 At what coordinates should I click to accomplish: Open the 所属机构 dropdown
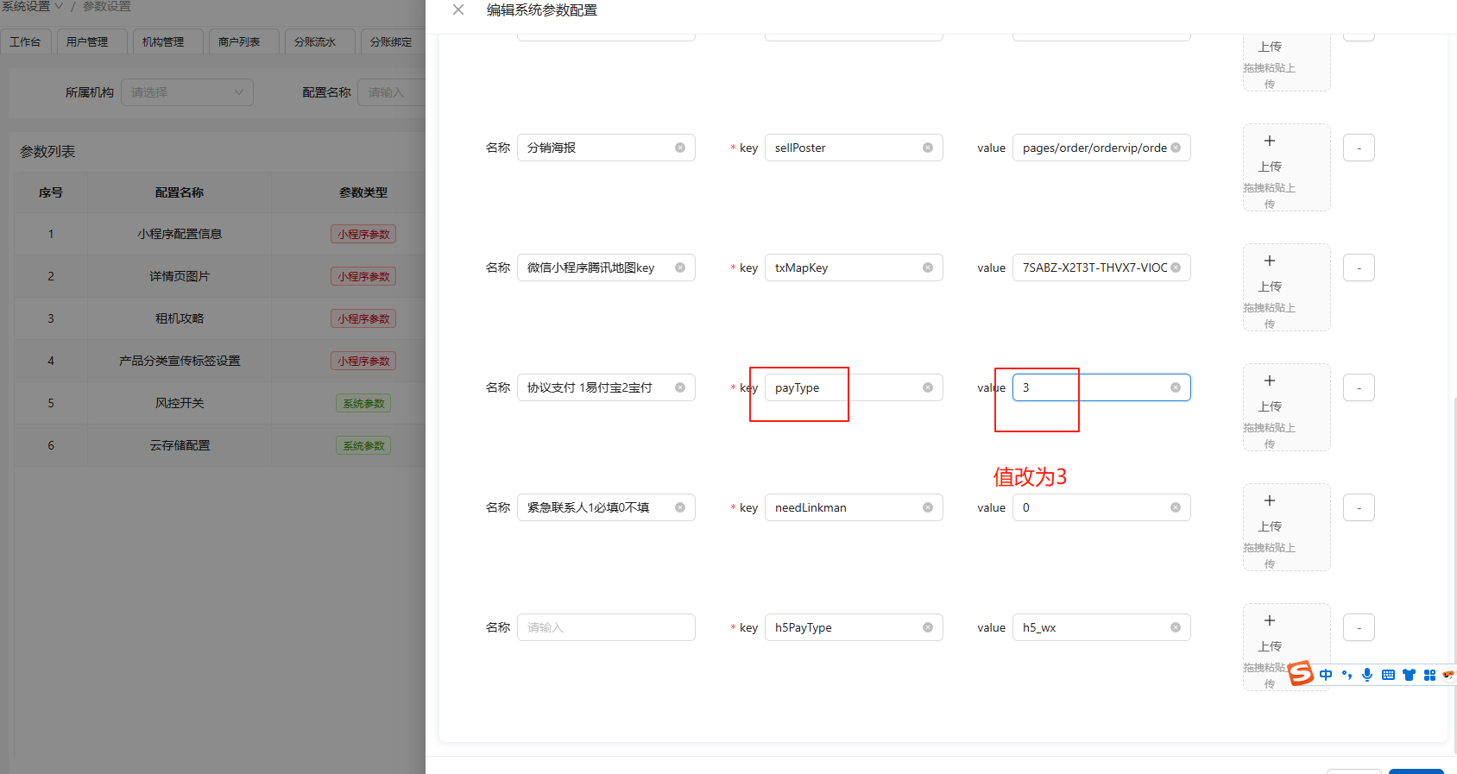(x=187, y=92)
